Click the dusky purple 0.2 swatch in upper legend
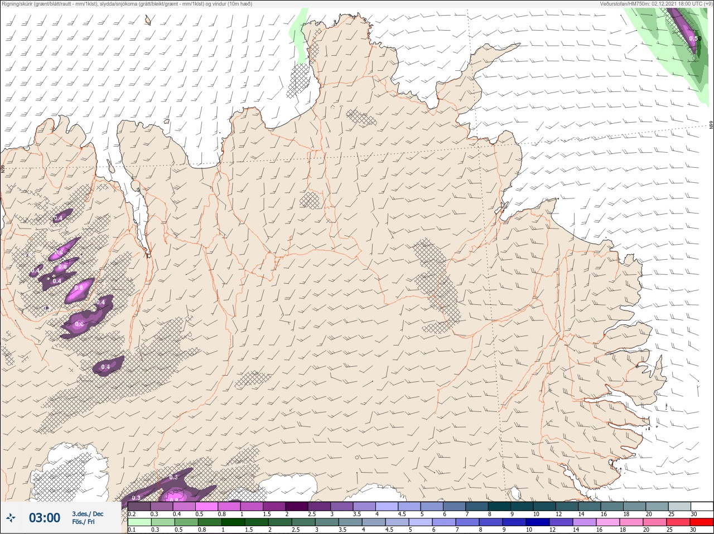Image resolution: width=714 pixels, height=534 pixels. pos(139,506)
